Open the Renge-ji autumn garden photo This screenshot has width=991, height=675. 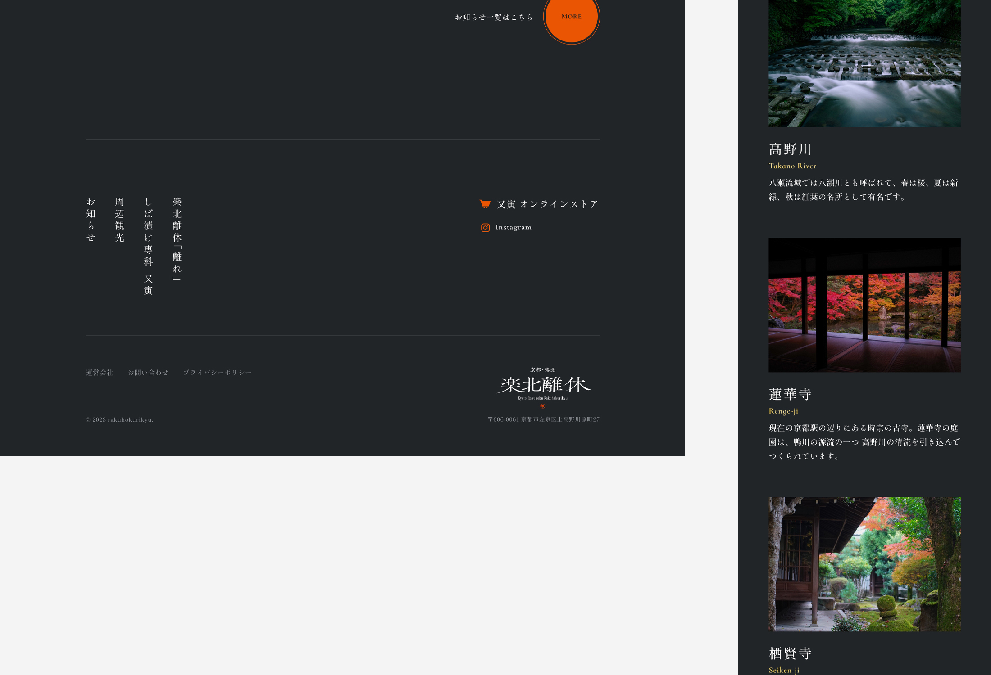point(864,305)
